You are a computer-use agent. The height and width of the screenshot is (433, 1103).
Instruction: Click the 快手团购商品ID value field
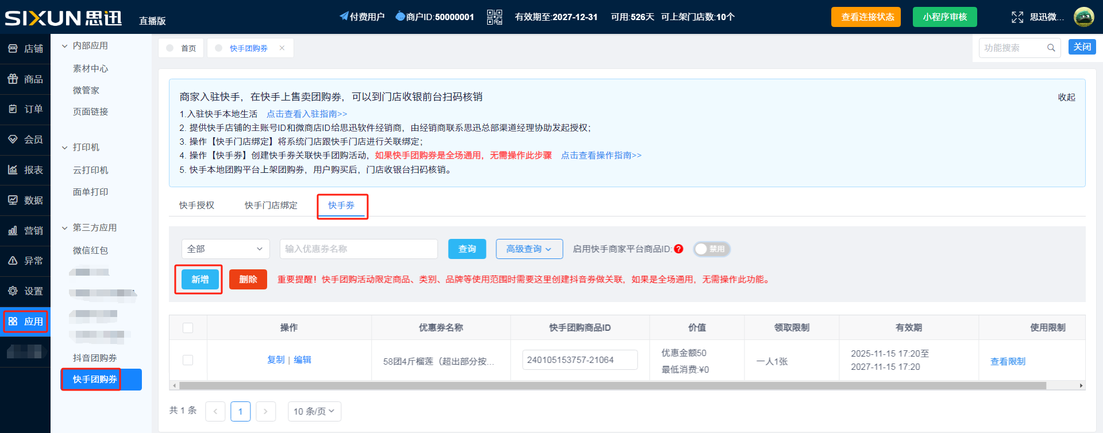pos(580,360)
